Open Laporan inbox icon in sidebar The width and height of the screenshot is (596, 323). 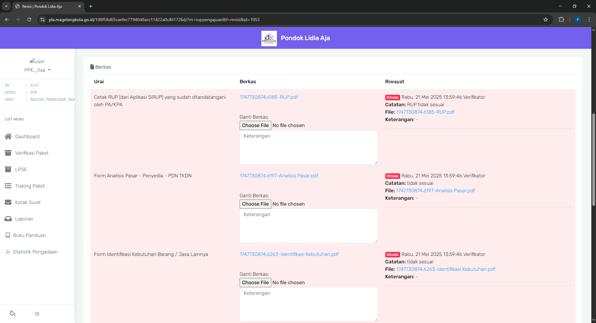coord(8,219)
